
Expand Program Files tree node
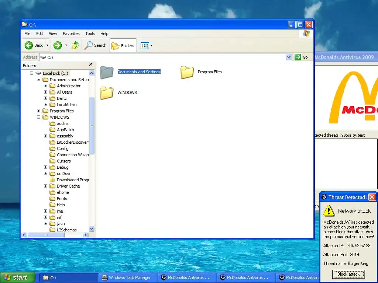38,111
